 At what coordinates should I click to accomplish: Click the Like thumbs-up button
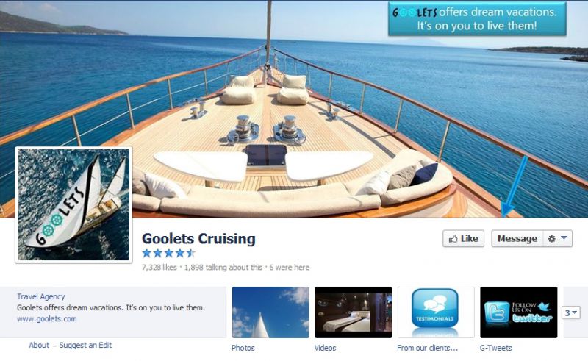(x=463, y=239)
